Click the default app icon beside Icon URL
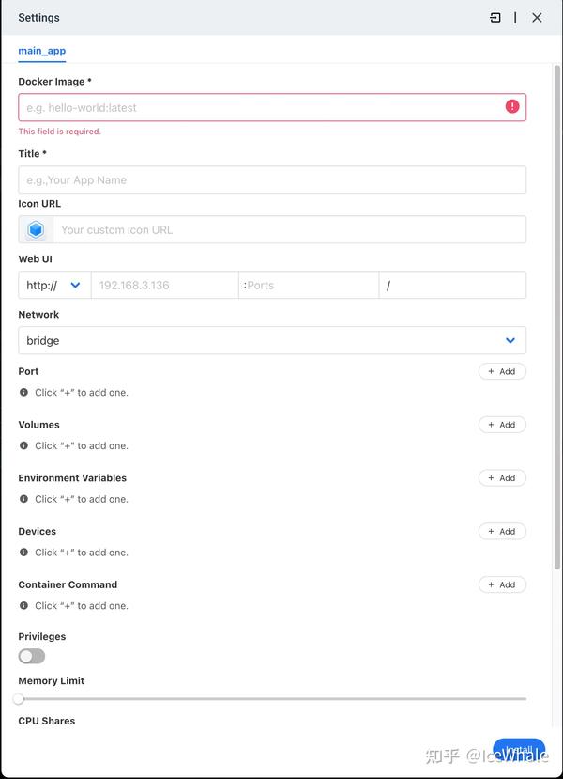Viewport: 563px width, 779px height. pos(35,228)
